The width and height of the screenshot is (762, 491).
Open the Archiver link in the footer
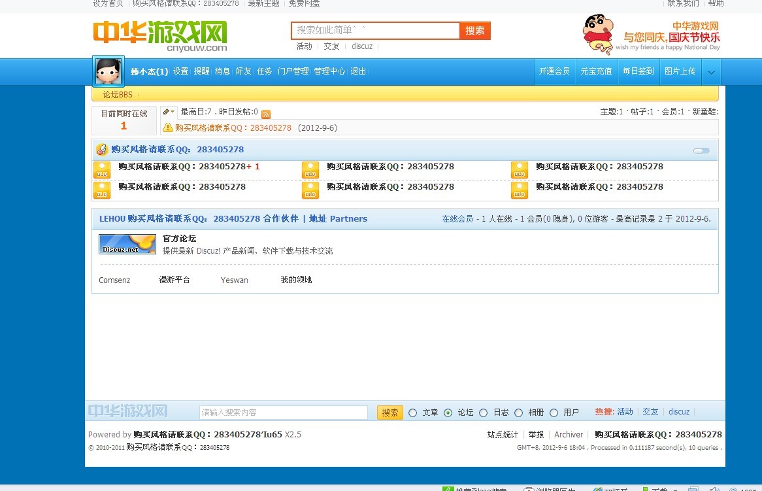pyautogui.click(x=569, y=435)
